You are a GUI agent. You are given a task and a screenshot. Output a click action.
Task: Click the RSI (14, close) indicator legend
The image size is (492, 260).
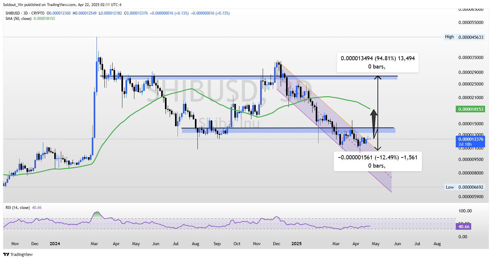click(18, 208)
